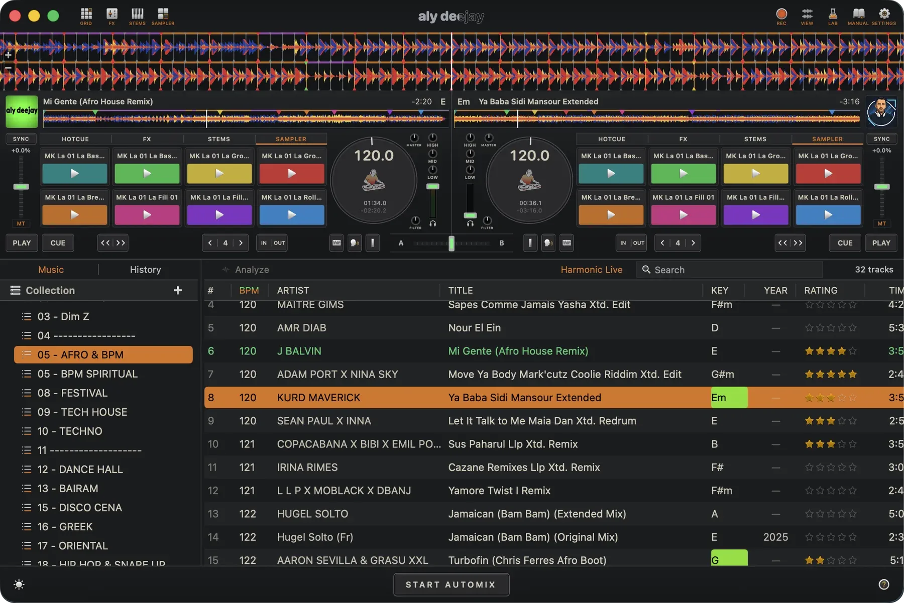The image size is (904, 603).
Task: Switch to left deck HOTCUE tab
Action: pyautogui.click(x=75, y=139)
